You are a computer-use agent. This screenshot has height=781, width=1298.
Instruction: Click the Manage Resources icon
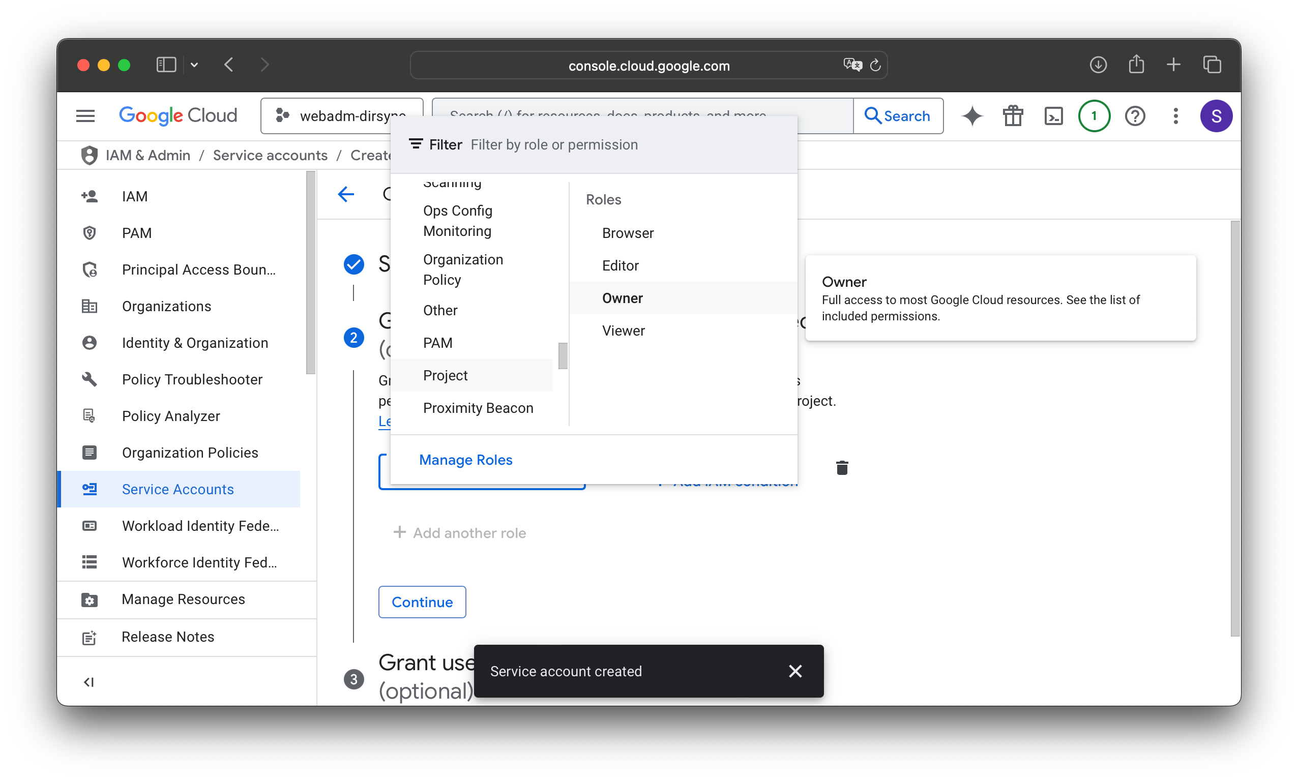[89, 599]
